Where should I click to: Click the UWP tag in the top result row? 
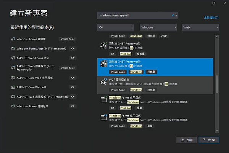point(164,36)
